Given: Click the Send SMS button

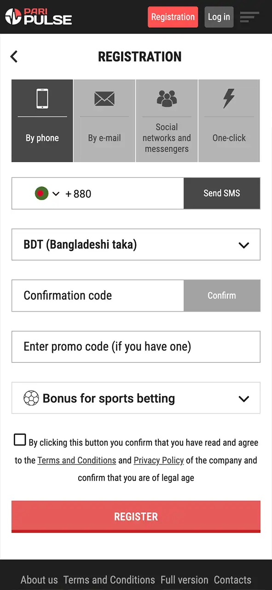Looking at the screenshot, I should pos(222,194).
